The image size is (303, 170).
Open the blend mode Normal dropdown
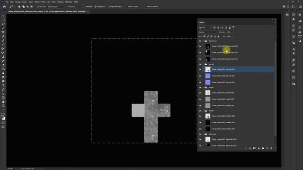pyautogui.click(x=208, y=32)
